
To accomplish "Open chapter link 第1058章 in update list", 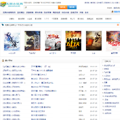I will tap(39, 75).
